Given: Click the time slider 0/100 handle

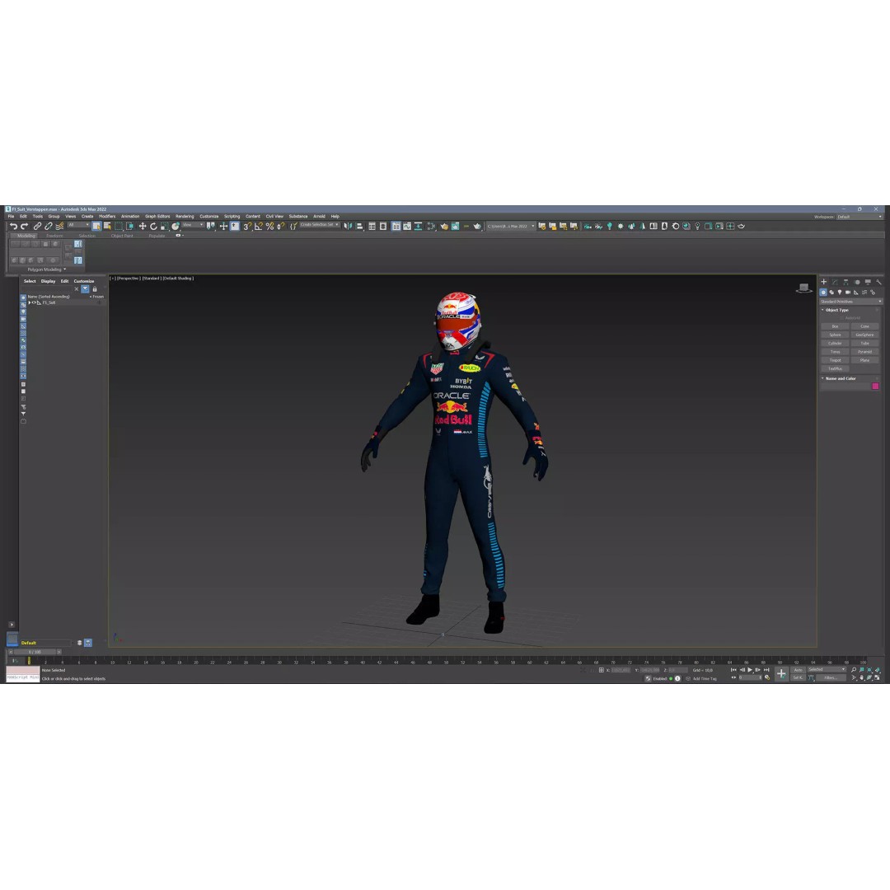Looking at the screenshot, I should click(x=35, y=652).
